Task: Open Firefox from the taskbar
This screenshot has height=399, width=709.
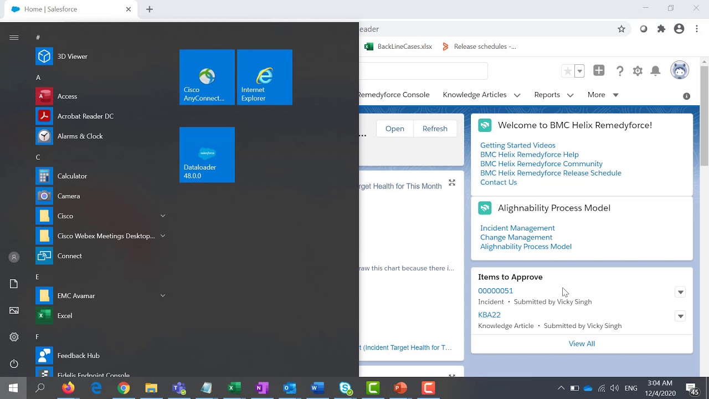Action: click(68, 388)
